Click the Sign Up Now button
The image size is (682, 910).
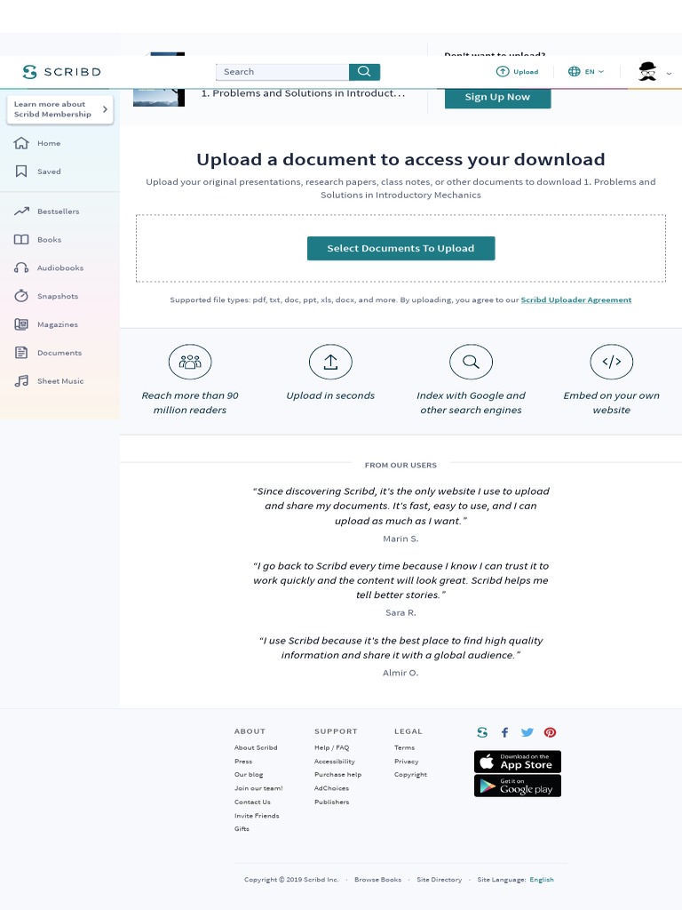tap(497, 97)
